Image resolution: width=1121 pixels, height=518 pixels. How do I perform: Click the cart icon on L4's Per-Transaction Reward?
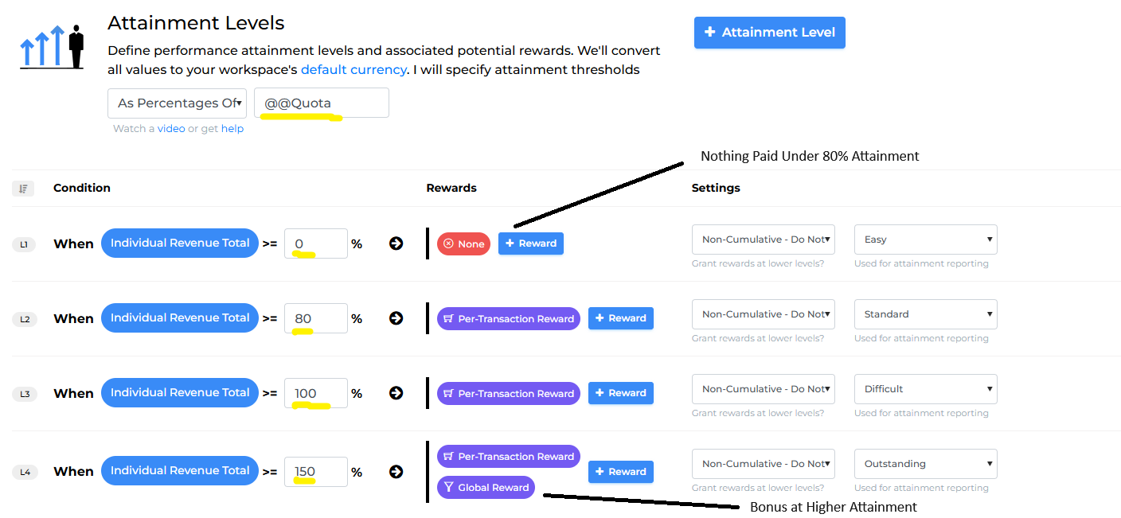[448, 456]
